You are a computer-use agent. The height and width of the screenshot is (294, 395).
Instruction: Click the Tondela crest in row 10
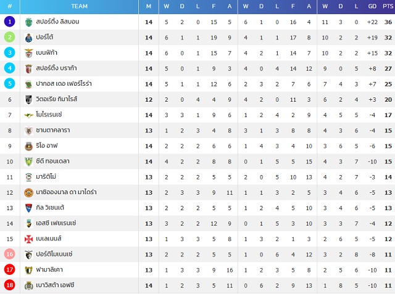click(29, 161)
